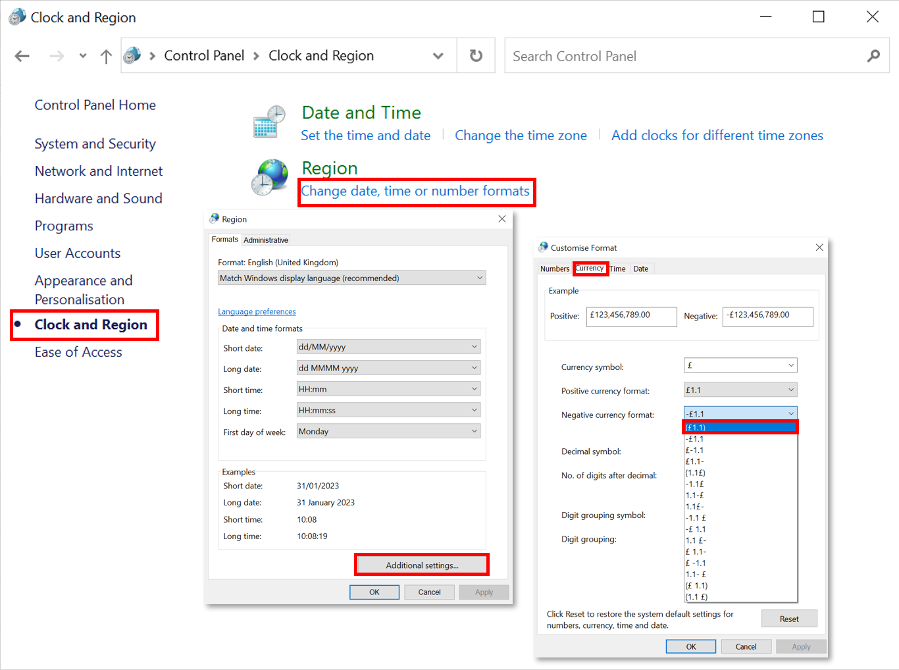Click the Region dialog title bar icon
The height and width of the screenshot is (670, 899).
click(x=214, y=219)
